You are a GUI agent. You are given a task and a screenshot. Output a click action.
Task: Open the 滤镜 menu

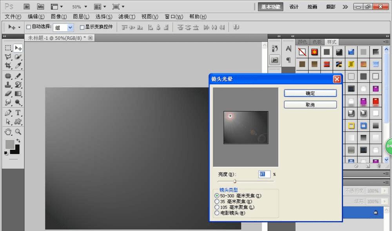point(127,16)
